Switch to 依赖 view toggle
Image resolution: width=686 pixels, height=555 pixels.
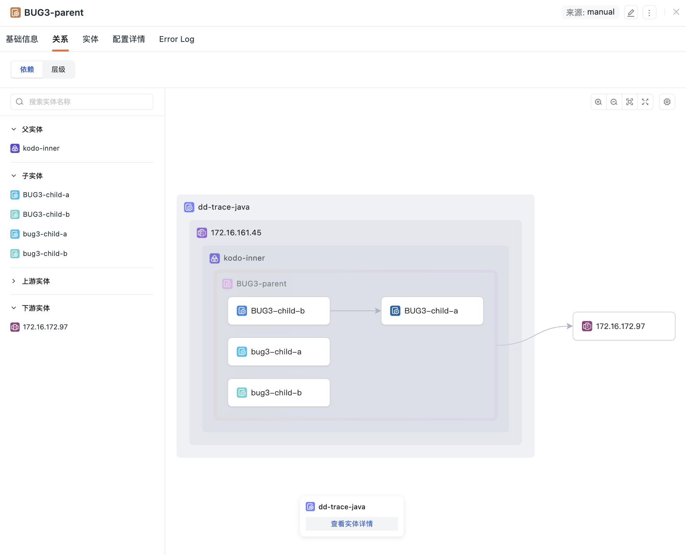point(27,70)
